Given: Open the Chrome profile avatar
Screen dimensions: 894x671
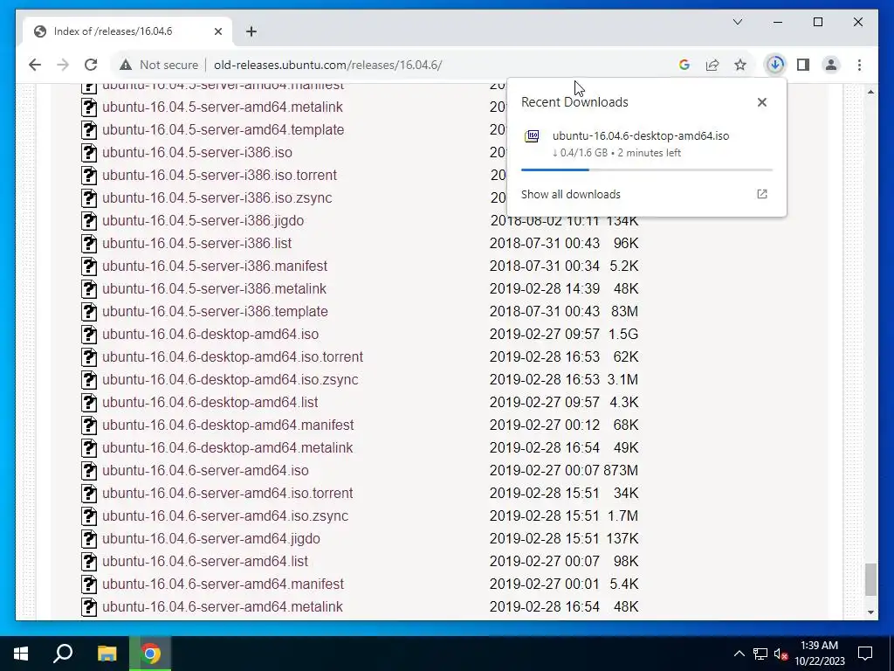Looking at the screenshot, I should 831,65.
